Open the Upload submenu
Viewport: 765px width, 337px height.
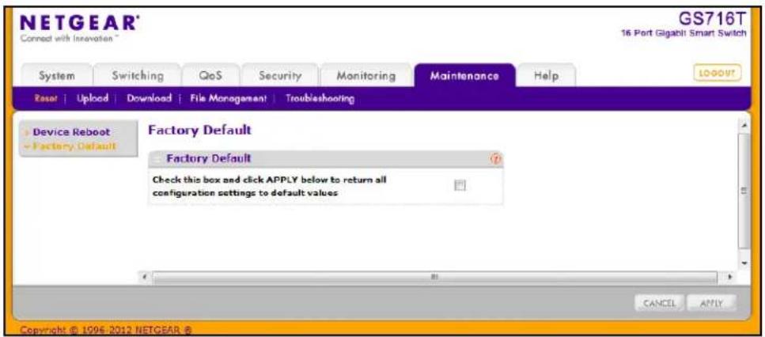pyautogui.click(x=93, y=99)
